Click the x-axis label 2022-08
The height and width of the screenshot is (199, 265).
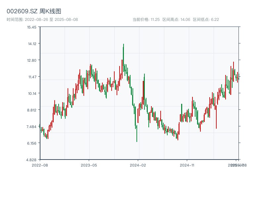pyautogui.click(x=40, y=165)
